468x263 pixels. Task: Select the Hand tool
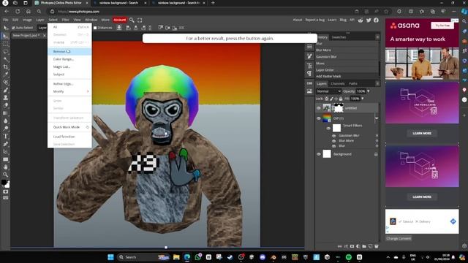click(5, 167)
